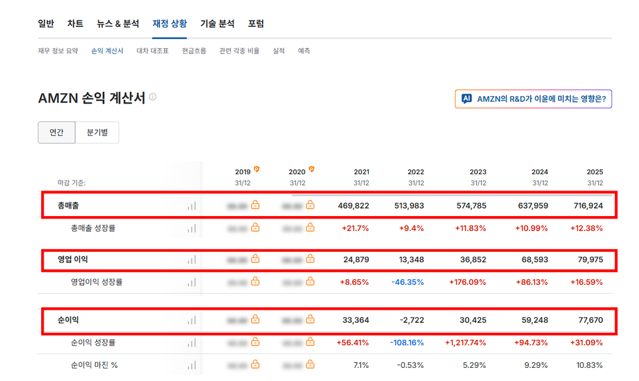Click 2023 영업 이익 value 36,852
The height and width of the screenshot is (381, 639).
(473, 259)
